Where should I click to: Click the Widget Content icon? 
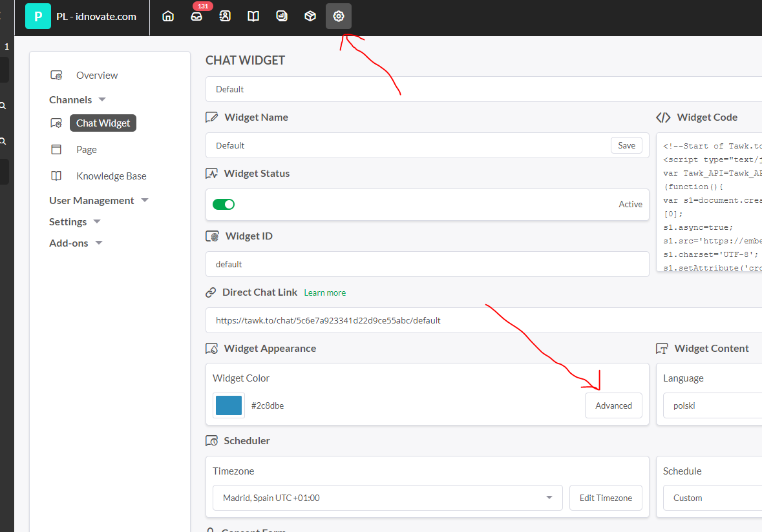662,348
